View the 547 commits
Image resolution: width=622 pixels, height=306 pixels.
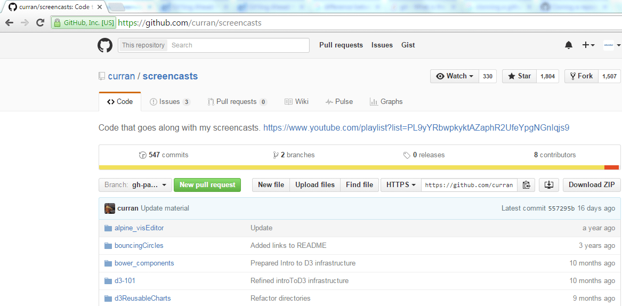coord(164,155)
